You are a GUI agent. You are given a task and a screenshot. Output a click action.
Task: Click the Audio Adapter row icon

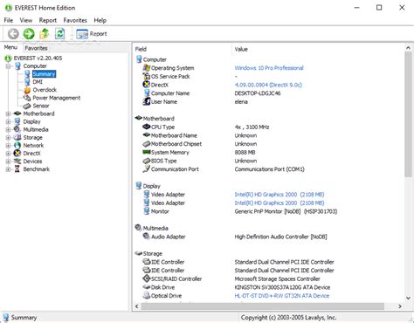146,237
